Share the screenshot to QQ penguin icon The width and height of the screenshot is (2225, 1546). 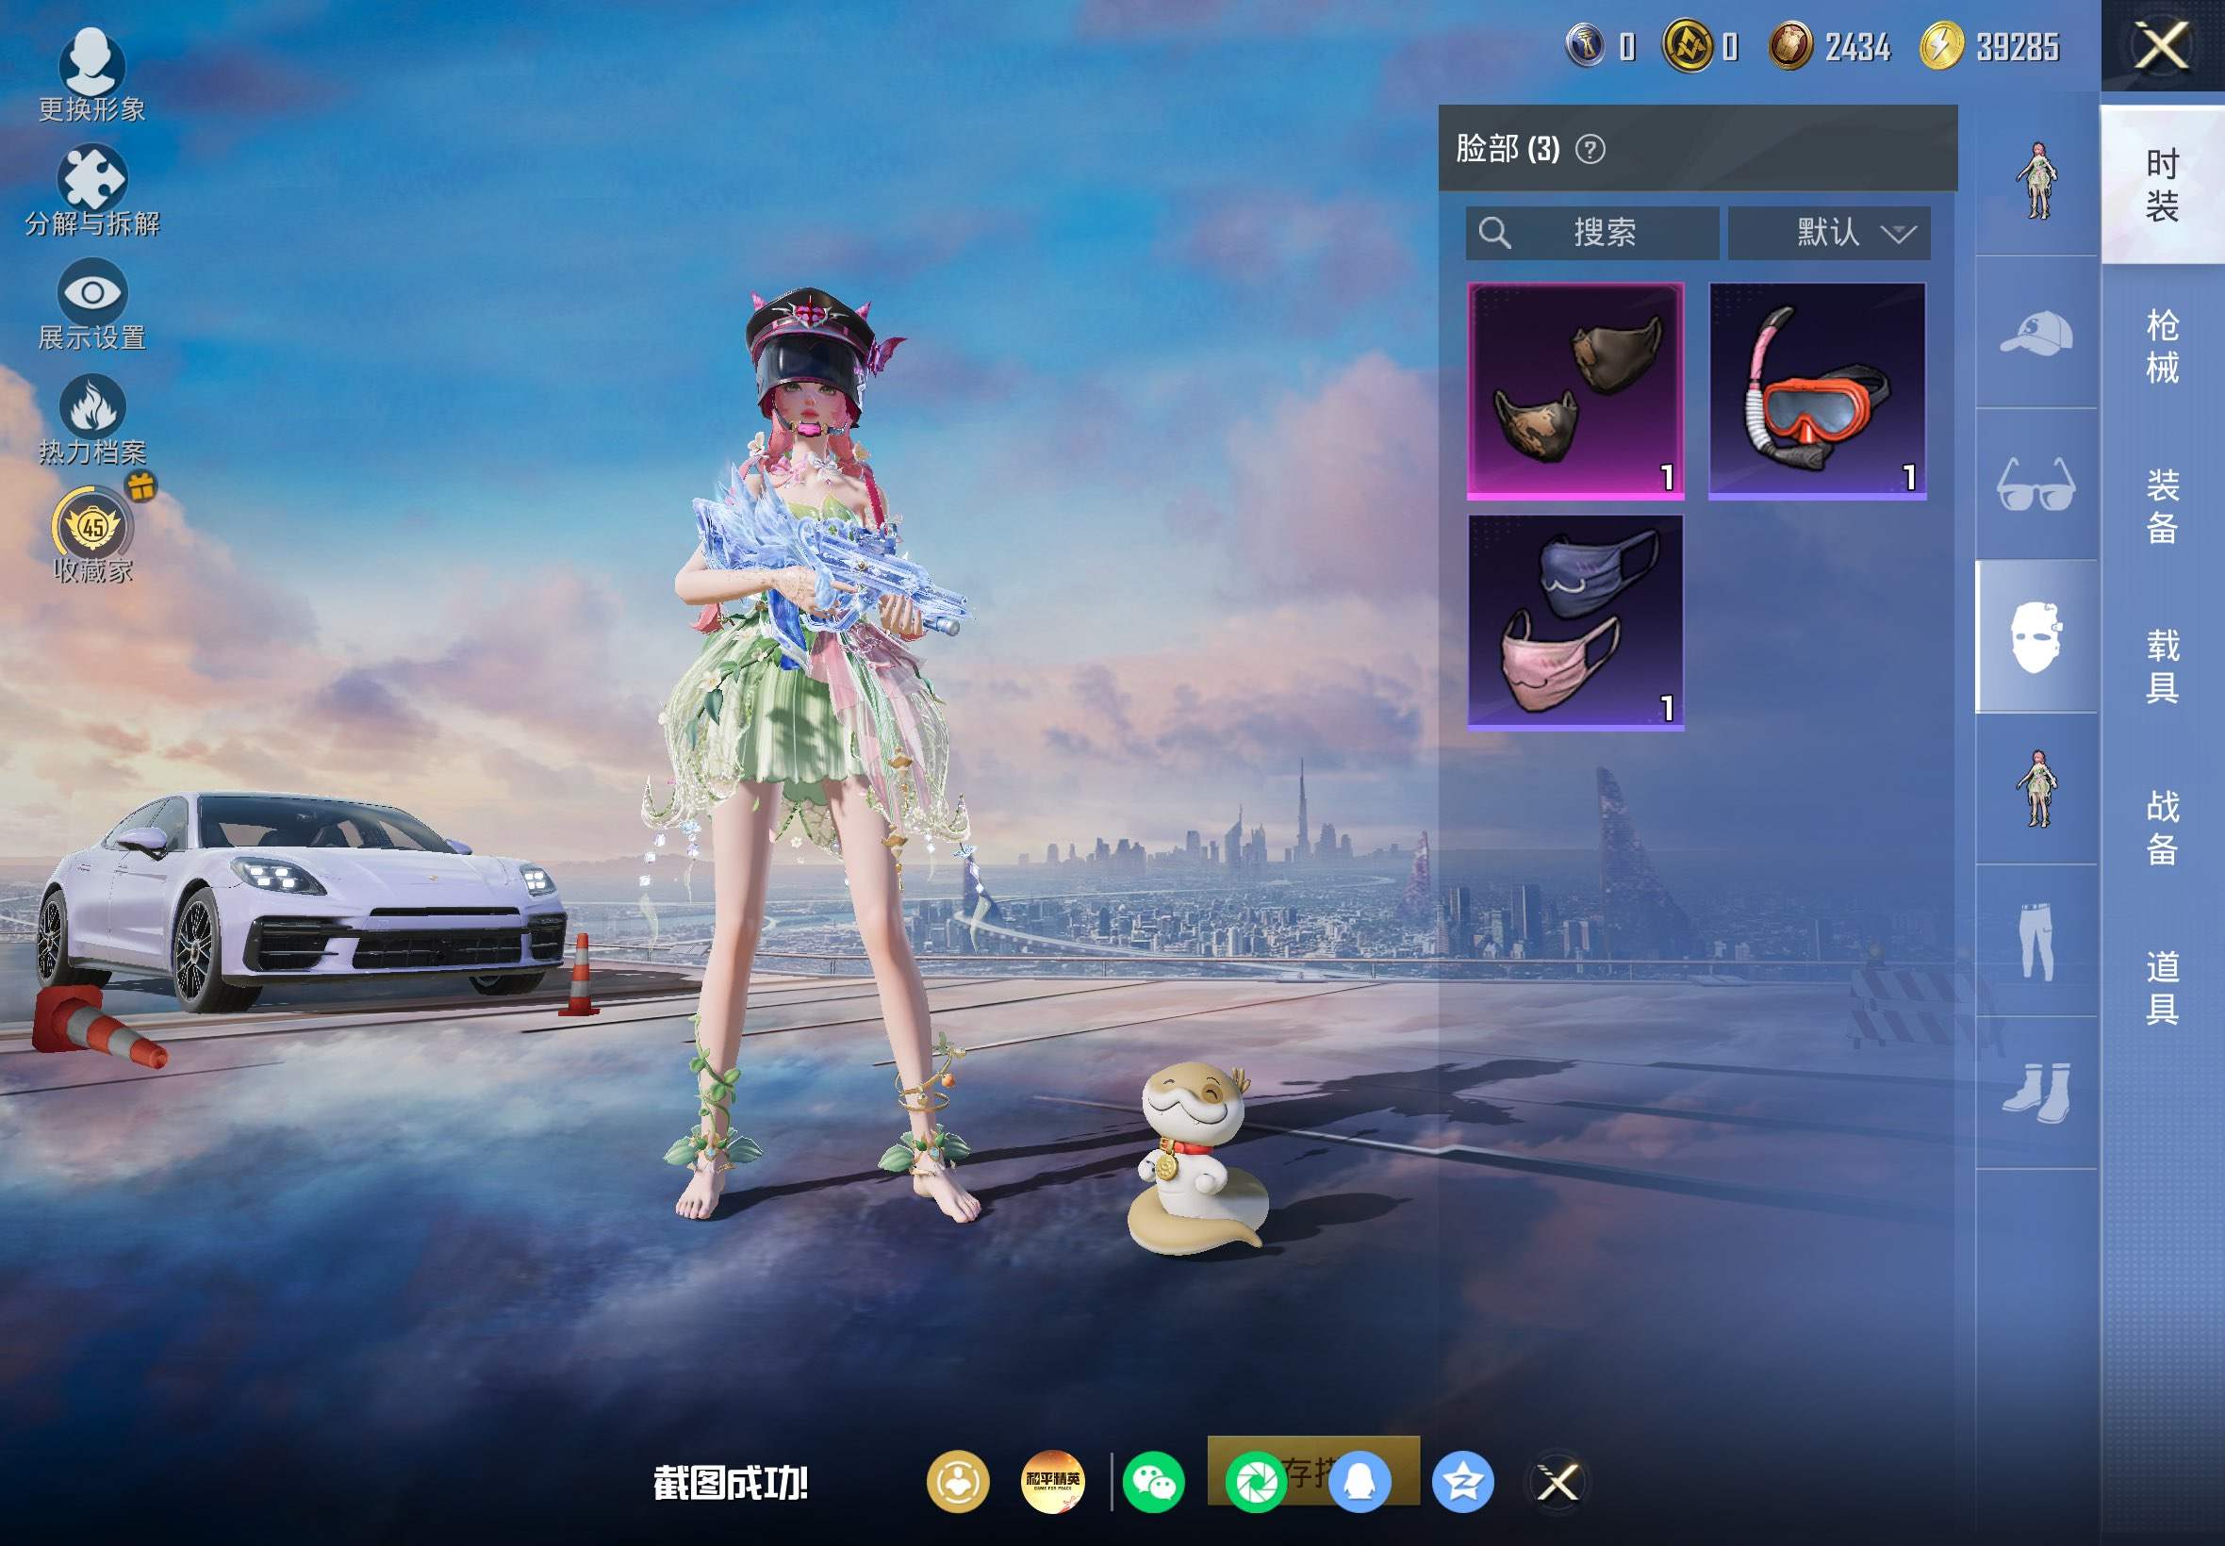tap(1360, 1481)
